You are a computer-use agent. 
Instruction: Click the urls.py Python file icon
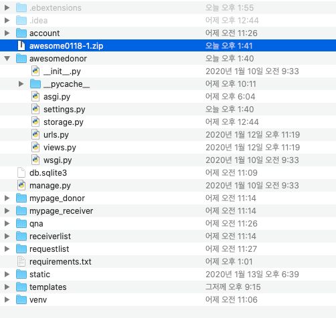pyautogui.click(x=35, y=135)
